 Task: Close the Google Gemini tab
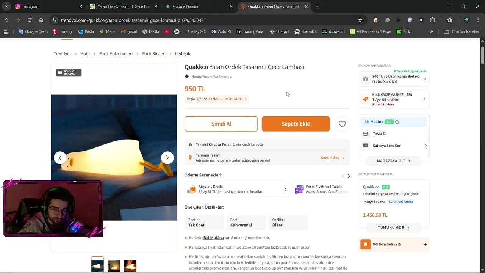coord(231,6)
